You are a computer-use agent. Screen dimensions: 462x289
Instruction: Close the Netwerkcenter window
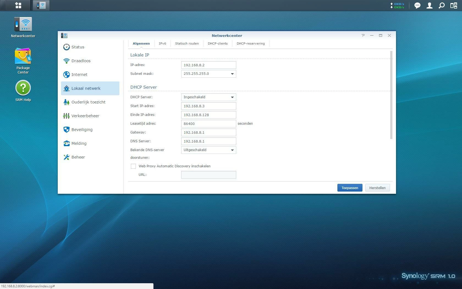(x=389, y=35)
